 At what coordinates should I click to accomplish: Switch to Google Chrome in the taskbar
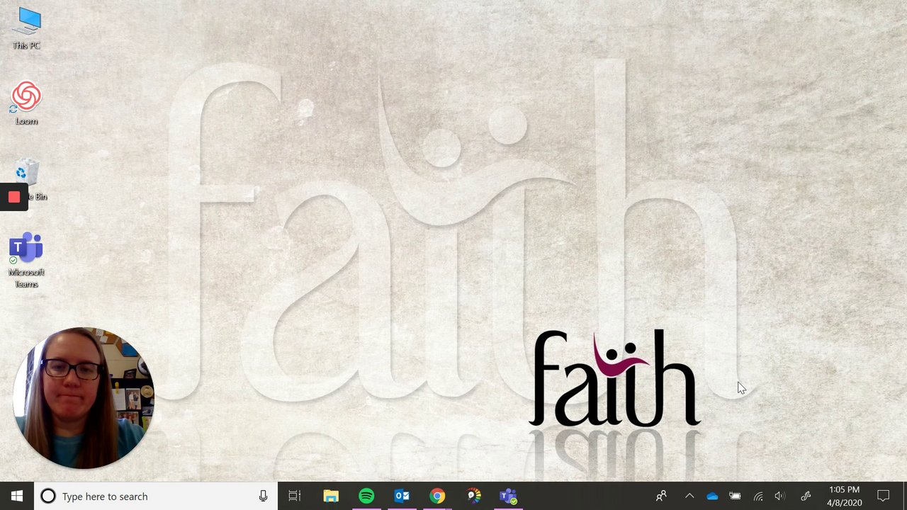click(x=437, y=497)
